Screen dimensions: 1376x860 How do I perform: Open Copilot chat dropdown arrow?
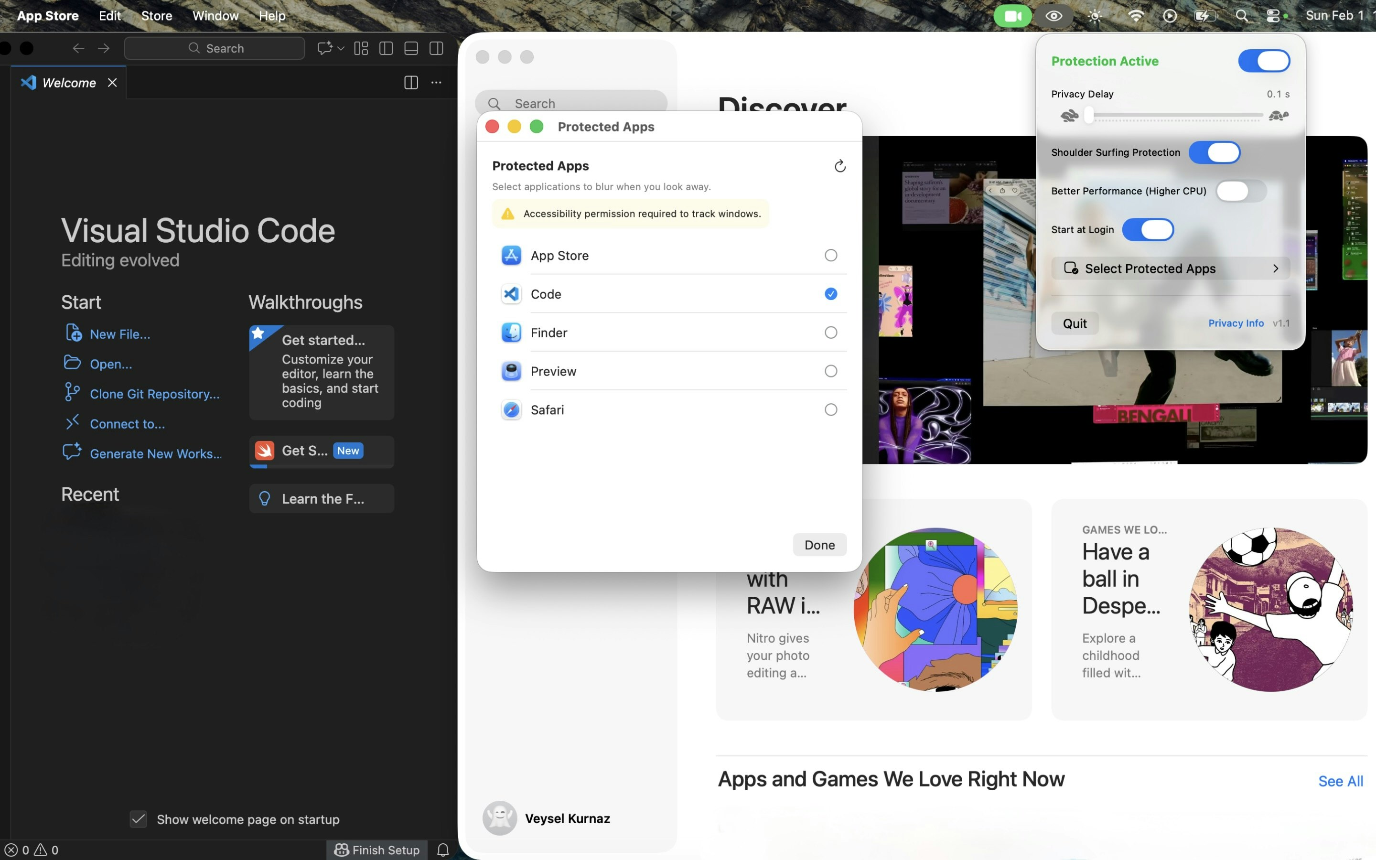(x=341, y=48)
